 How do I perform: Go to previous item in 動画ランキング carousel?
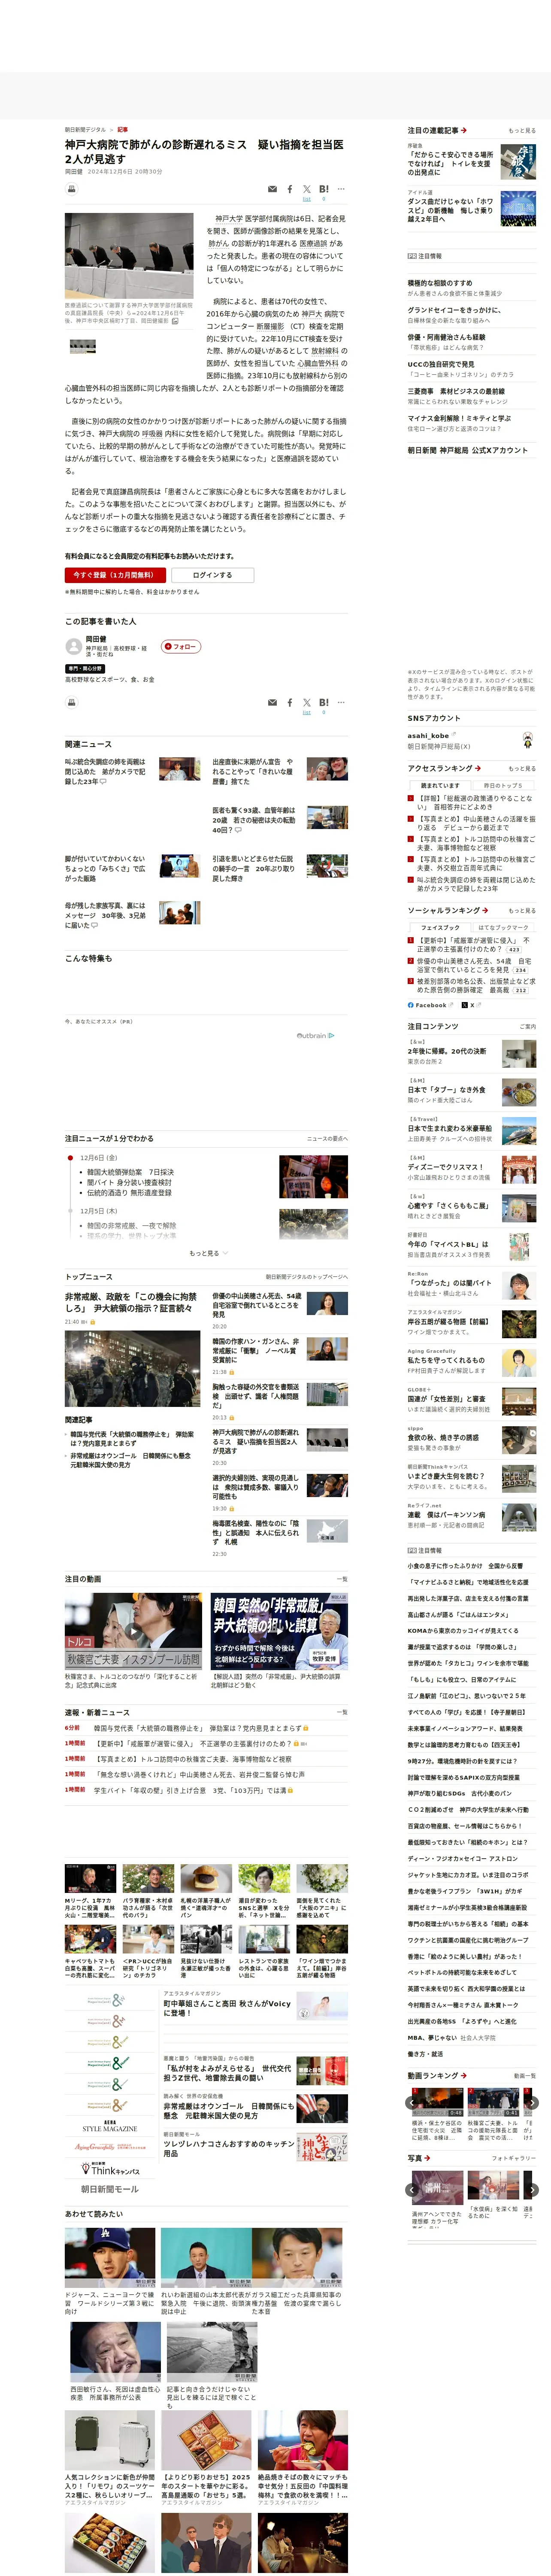click(411, 2102)
